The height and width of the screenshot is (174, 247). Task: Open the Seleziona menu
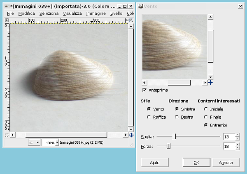pyautogui.click(x=49, y=14)
